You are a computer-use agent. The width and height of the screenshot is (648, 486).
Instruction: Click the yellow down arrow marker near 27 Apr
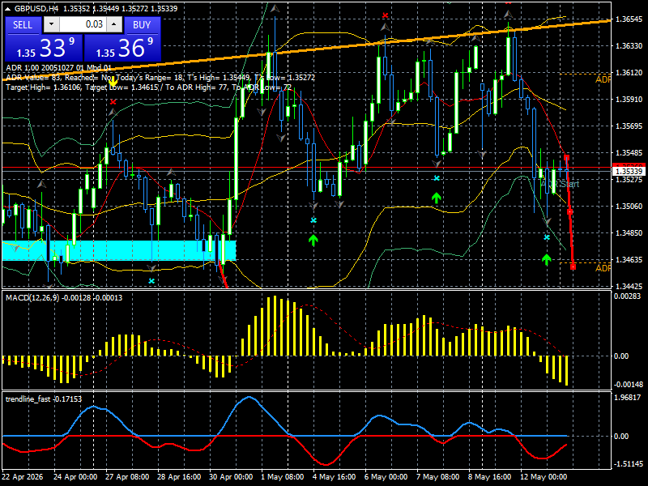click(113, 83)
